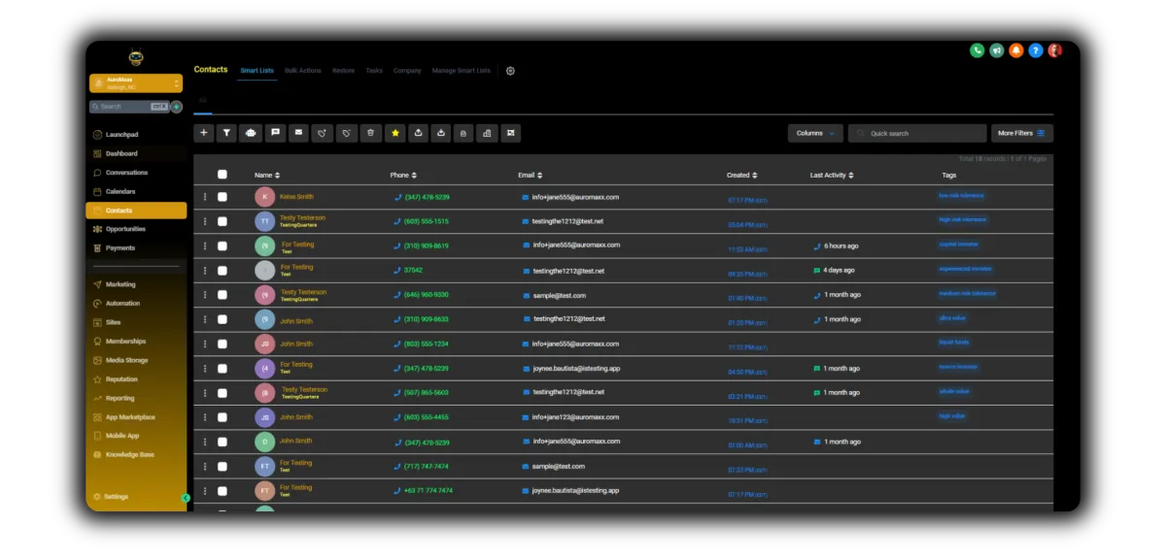
Task: Click the trash delete contacts icon
Action: (370, 133)
